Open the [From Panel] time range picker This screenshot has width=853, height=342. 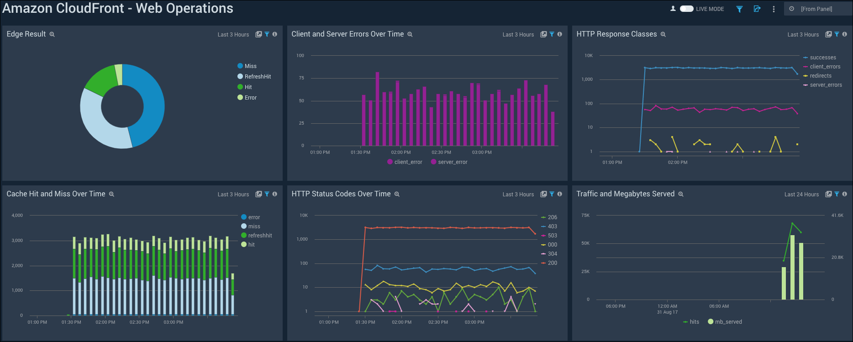click(x=816, y=9)
